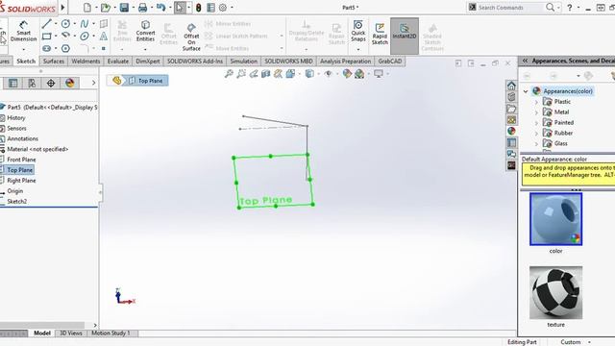The image size is (615, 346).
Task: Click the Print icon
Action: click(x=143, y=8)
